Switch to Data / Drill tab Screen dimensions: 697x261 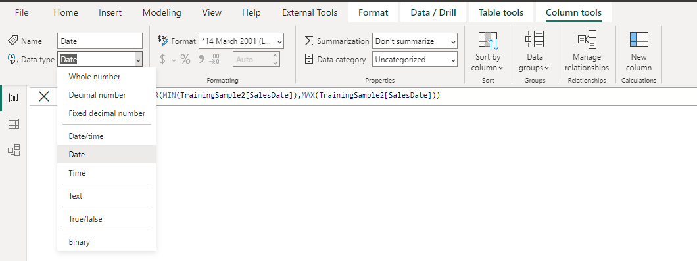pyautogui.click(x=433, y=13)
